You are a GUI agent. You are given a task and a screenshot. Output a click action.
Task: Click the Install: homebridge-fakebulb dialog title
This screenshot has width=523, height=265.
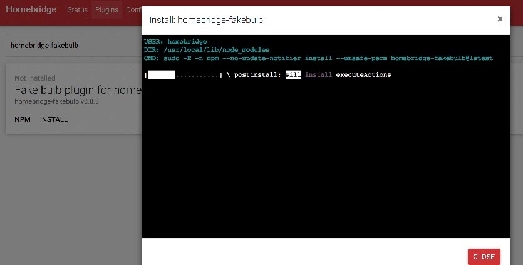[x=206, y=20]
